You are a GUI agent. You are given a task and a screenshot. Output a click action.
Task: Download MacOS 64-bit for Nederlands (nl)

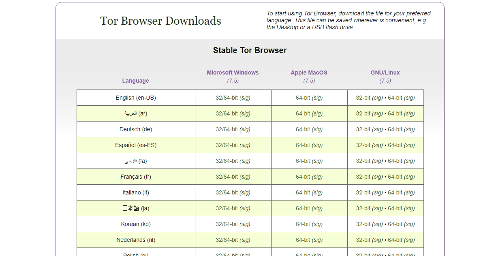pos(303,240)
